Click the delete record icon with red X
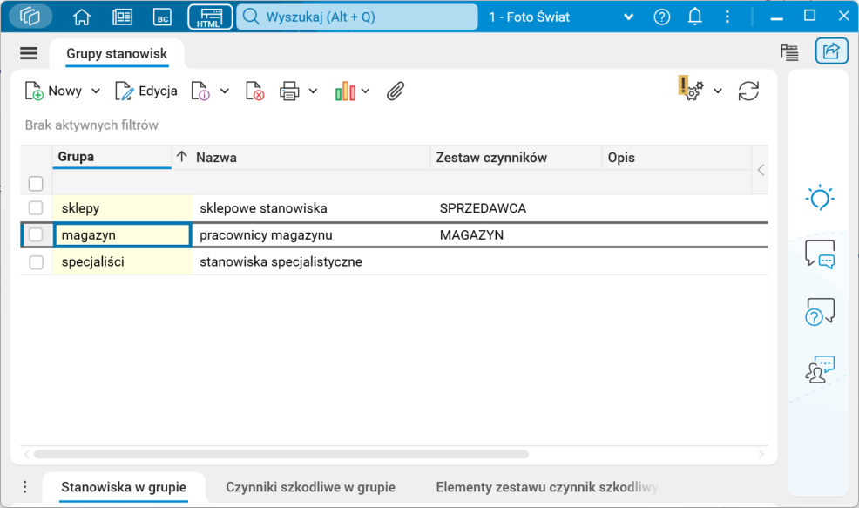The height and width of the screenshot is (508, 859). [x=254, y=91]
